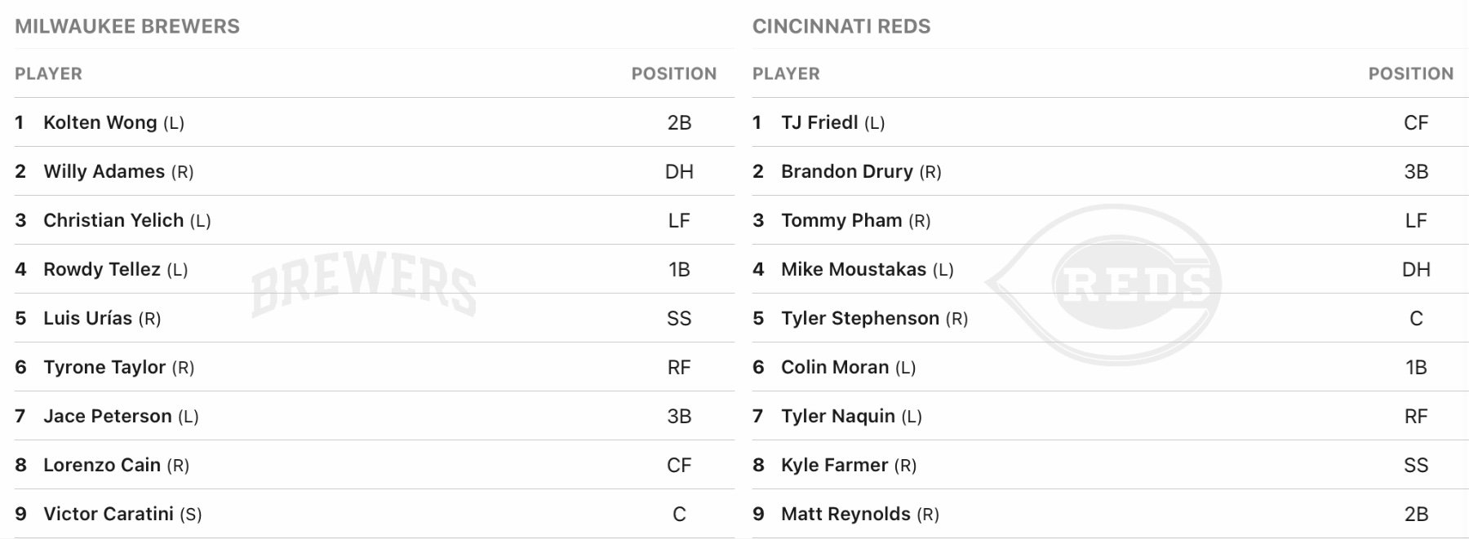Select Matt Reynolds player link
Screen dimensions: 1469x539
point(845,514)
